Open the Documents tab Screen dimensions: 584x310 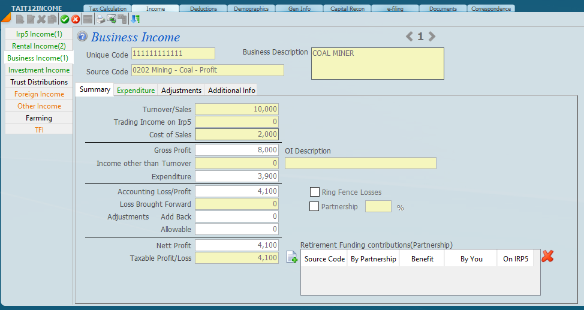(443, 8)
